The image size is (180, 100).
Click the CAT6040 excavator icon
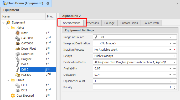(x=18, y=38)
